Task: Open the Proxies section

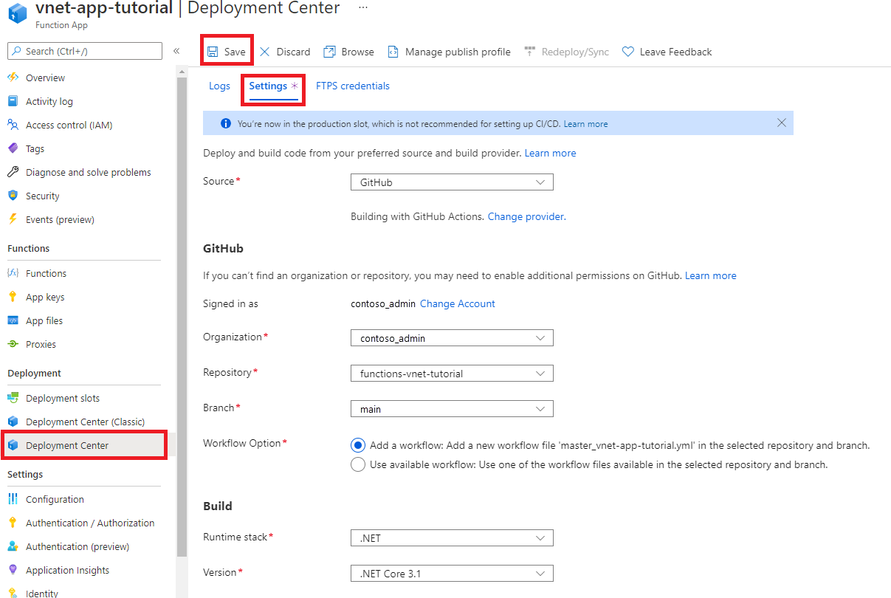Action: coord(41,343)
